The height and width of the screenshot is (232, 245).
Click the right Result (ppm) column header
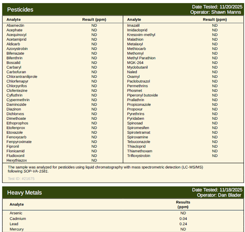click(215, 19)
